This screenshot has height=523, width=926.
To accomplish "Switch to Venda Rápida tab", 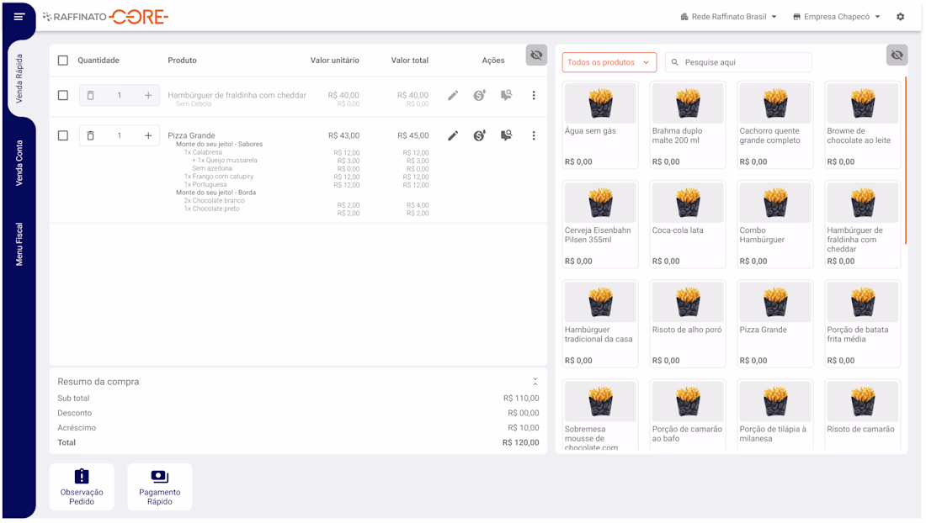I will click(x=19, y=78).
